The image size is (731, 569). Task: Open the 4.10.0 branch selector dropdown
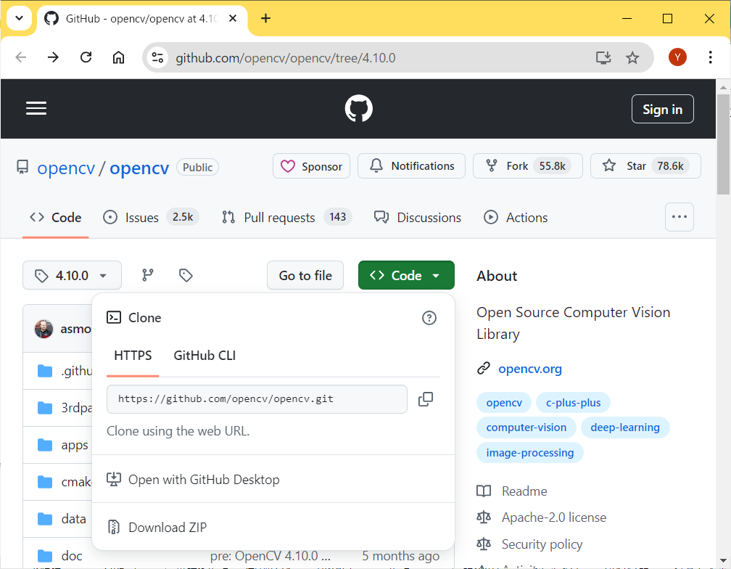point(72,275)
